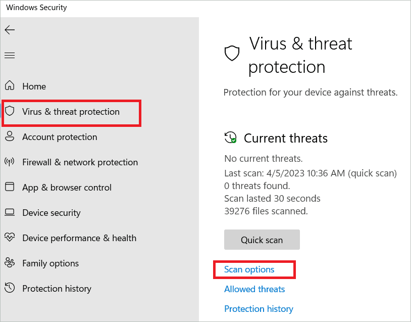This screenshot has height=322, width=411.
Task: Click the Virus & threat protection shield icon
Action: (10, 112)
